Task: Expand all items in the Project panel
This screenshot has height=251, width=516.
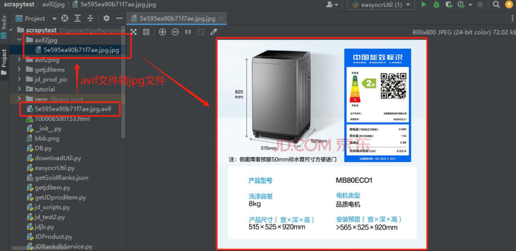Action: pyautogui.click(x=78, y=18)
